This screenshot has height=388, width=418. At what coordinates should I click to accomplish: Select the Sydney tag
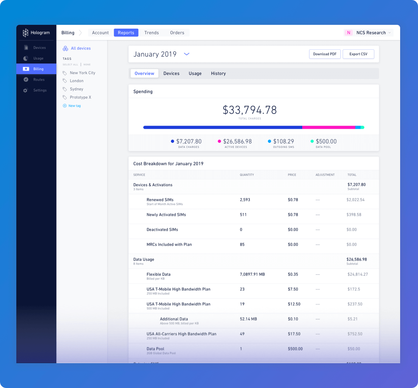[x=77, y=89]
